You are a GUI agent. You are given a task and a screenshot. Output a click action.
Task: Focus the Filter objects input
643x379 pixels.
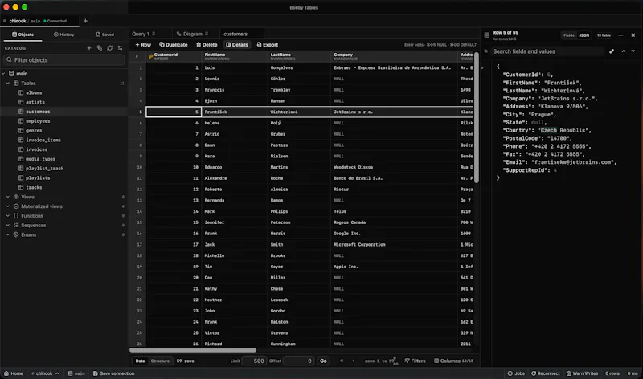pos(64,59)
